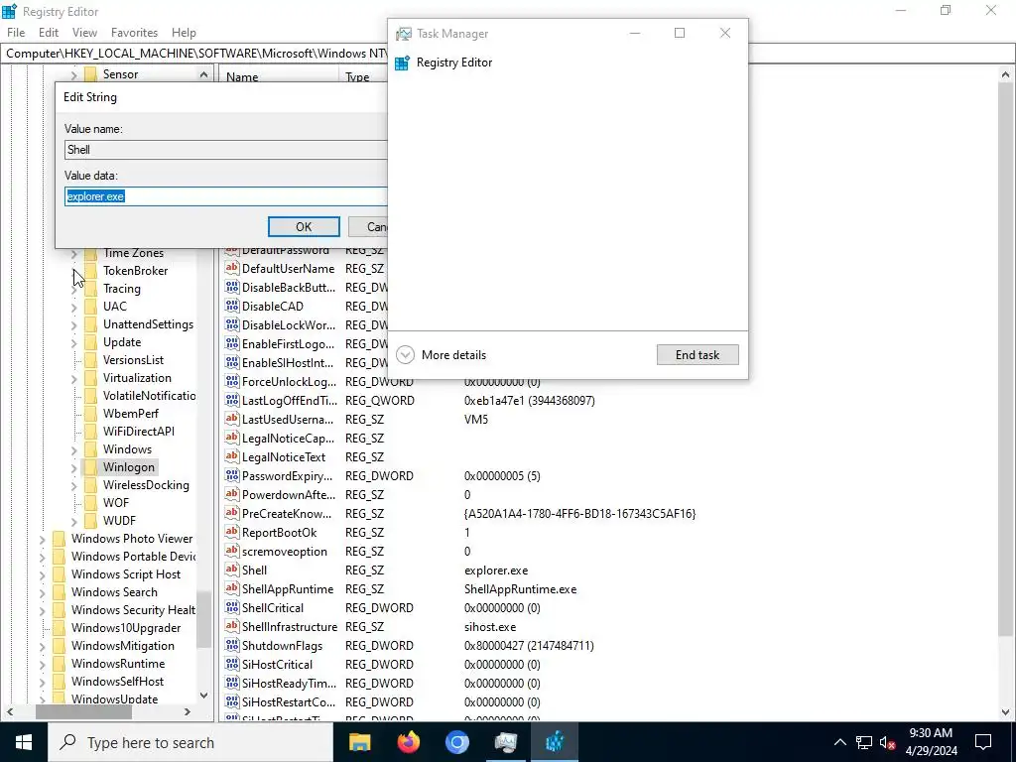The width and height of the screenshot is (1016, 762).
Task: Click the Winlogon folder icon
Action: coord(90,467)
